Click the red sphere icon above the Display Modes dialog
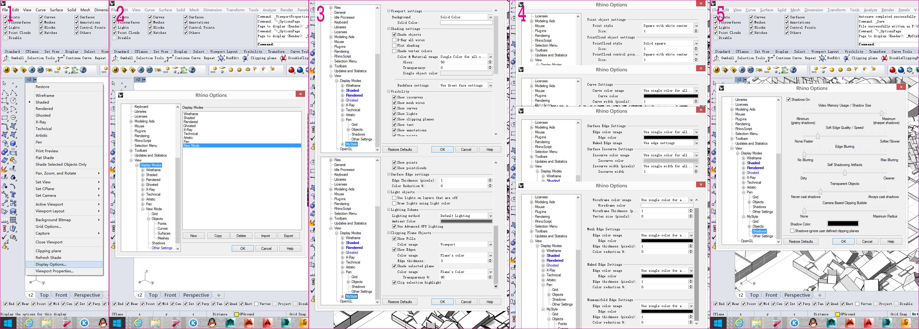 pos(291,70)
